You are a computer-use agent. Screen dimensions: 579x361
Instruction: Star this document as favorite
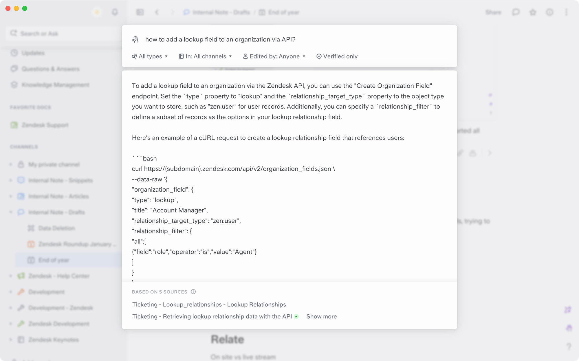tap(533, 12)
